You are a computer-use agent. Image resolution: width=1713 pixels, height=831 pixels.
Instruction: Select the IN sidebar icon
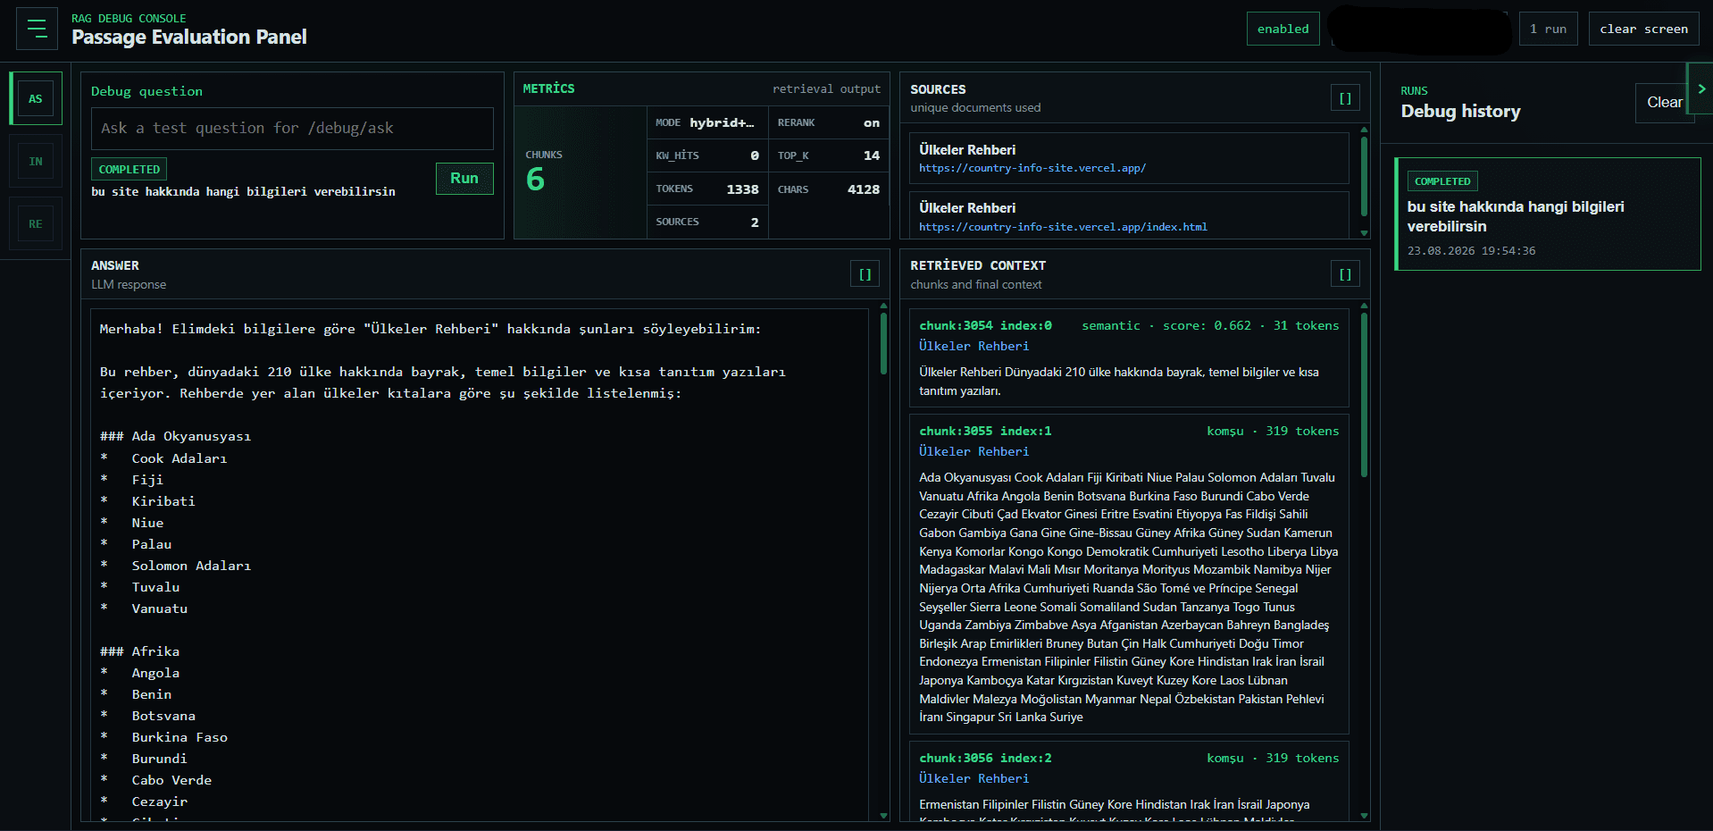36,161
